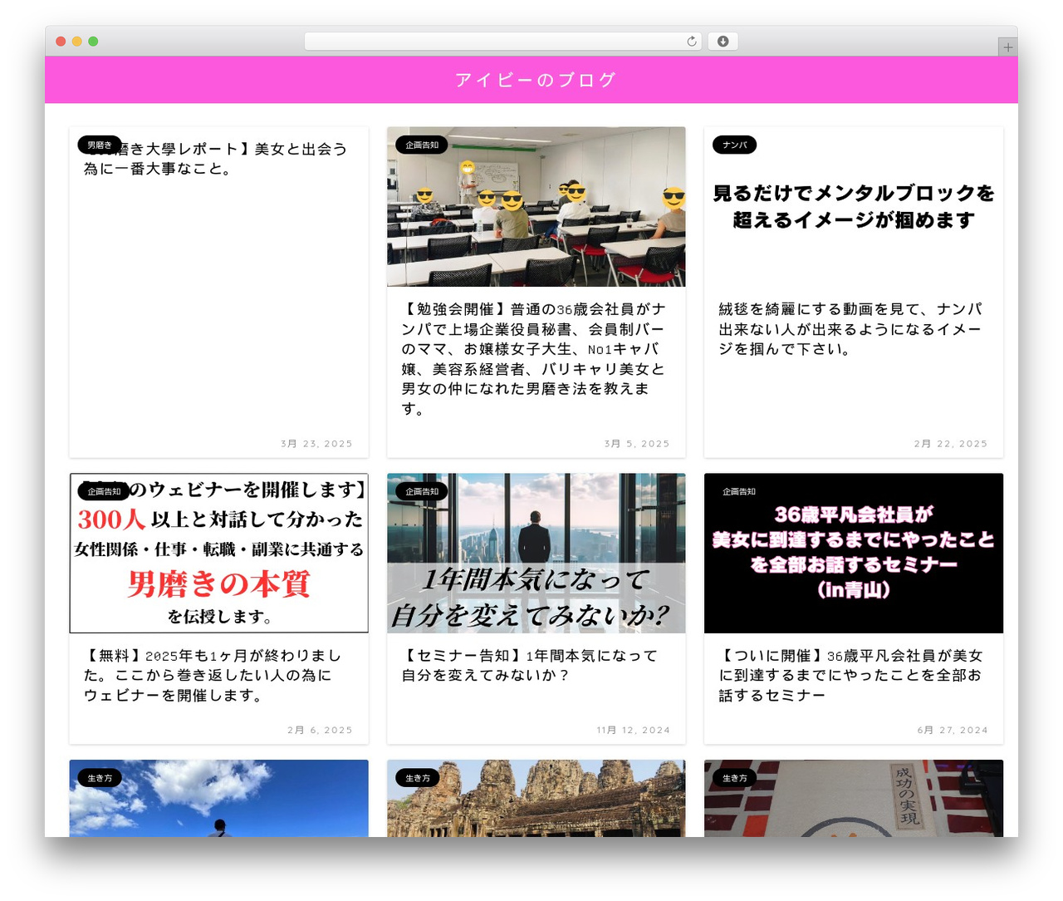Select the 企画告知 badge on seminar room photo
This screenshot has width=1063, height=901.
tap(422, 145)
